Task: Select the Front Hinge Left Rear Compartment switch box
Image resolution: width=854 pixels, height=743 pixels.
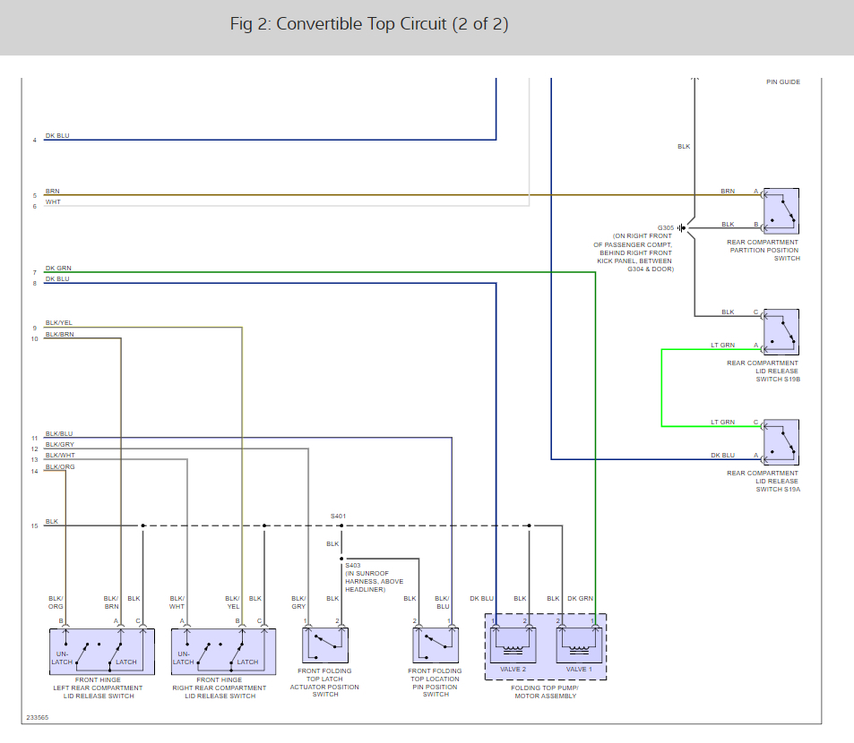Action: (101, 651)
